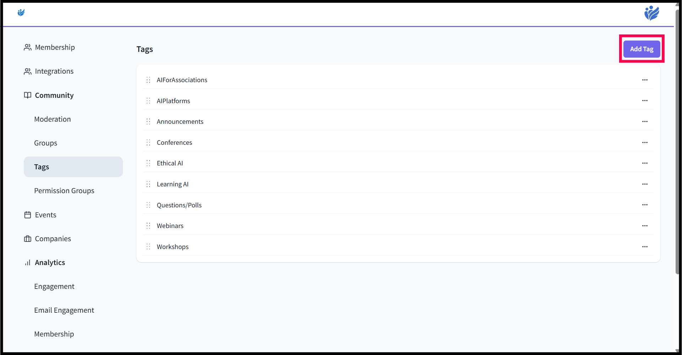Click the drag handle beside Learning AI
682x355 pixels.
pyautogui.click(x=148, y=184)
